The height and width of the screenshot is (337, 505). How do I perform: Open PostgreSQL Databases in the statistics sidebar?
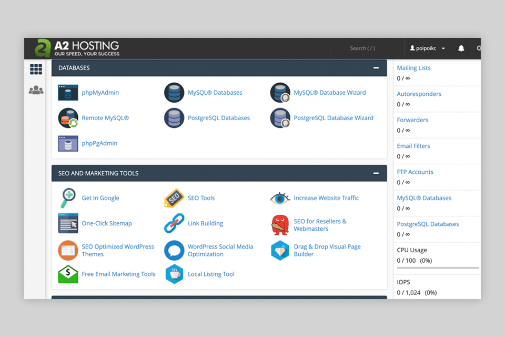(428, 224)
